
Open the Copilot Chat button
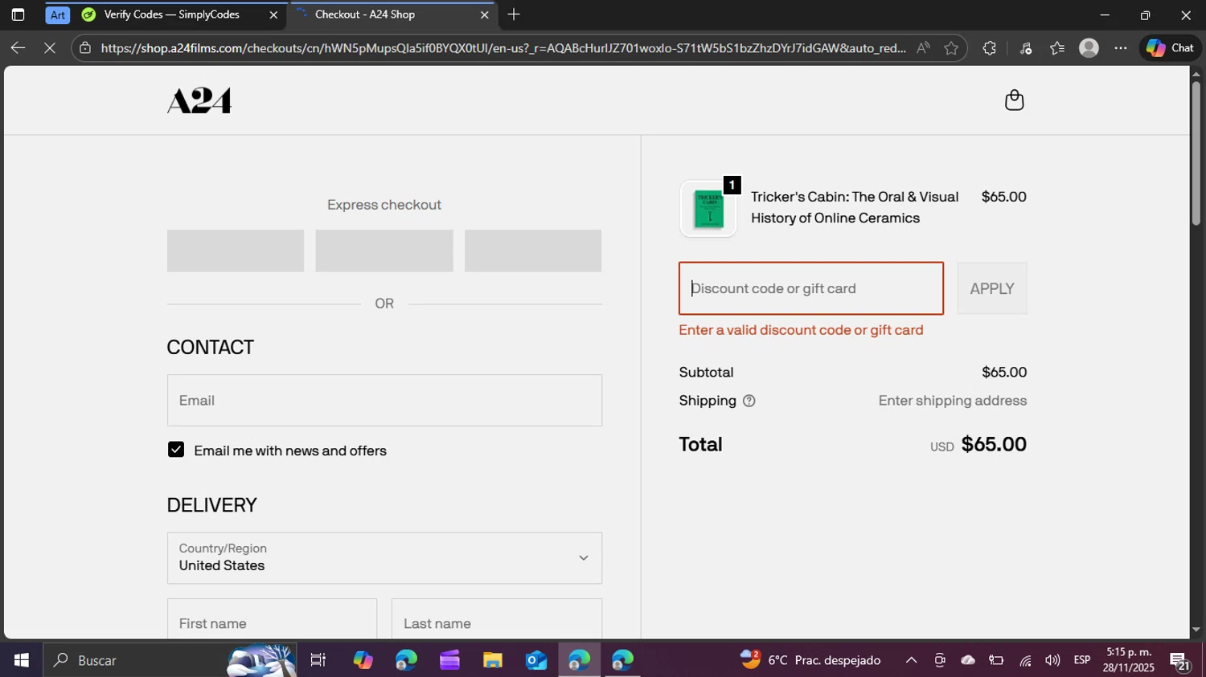1170,48
